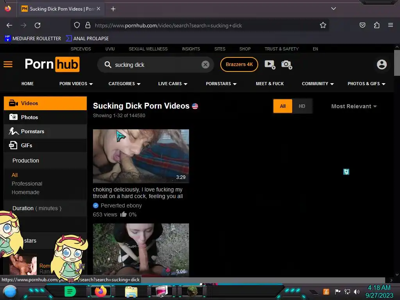Select the GIFs sidebar tab

(45, 145)
